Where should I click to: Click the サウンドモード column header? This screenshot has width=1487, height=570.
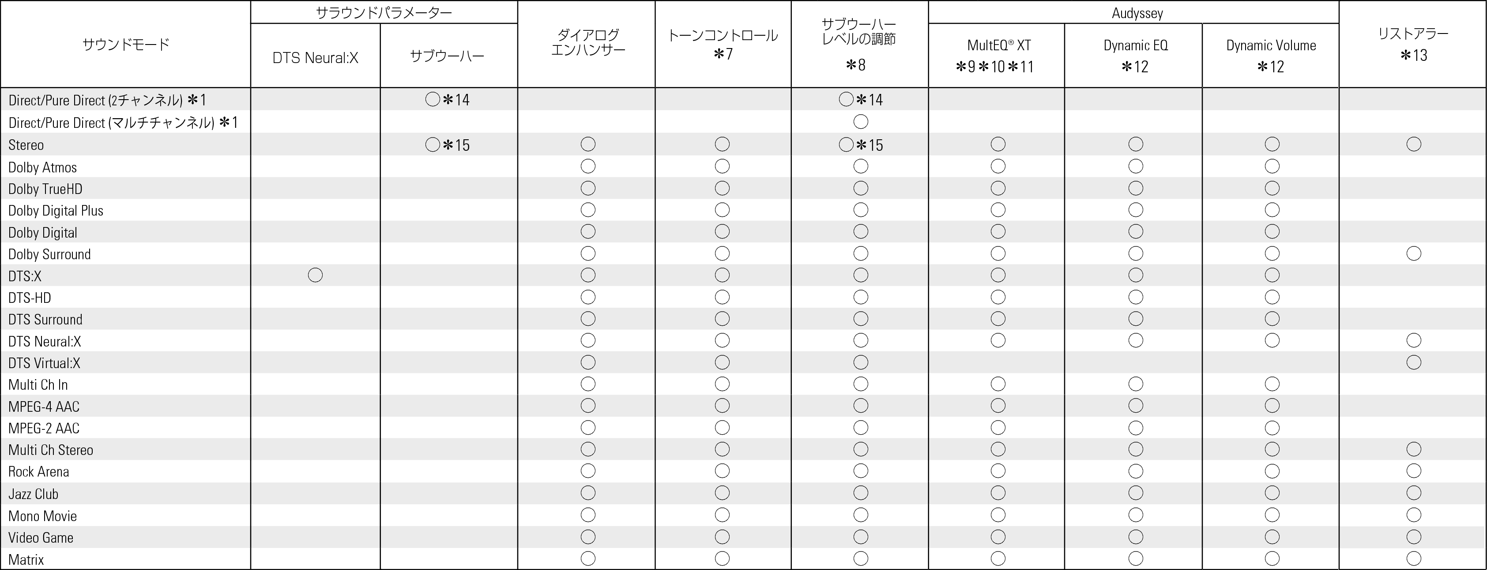tap(126, 45)
